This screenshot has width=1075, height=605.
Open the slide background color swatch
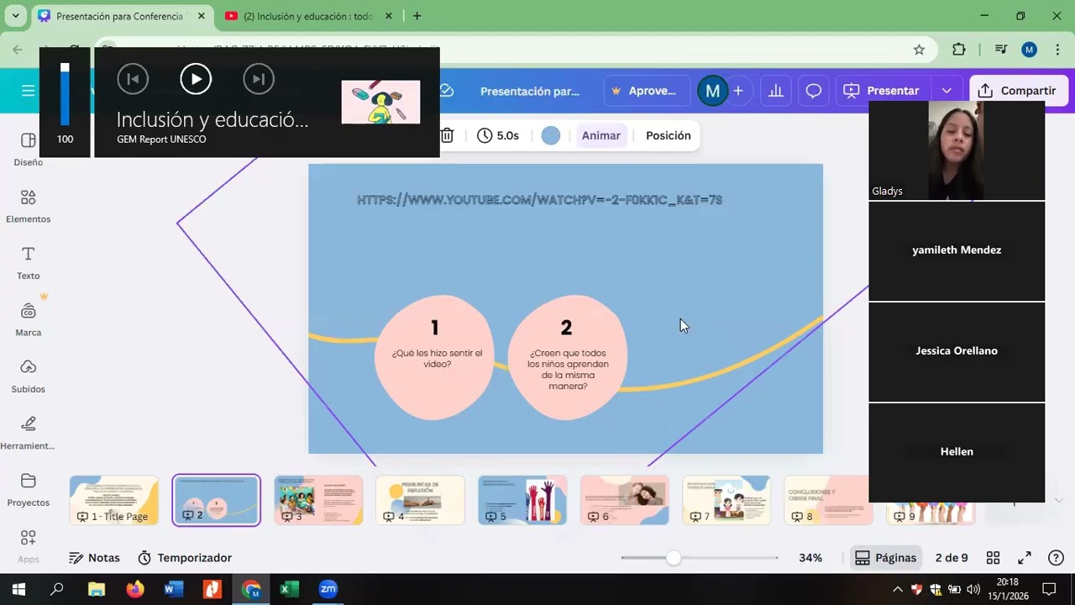(x=551, y=135)
